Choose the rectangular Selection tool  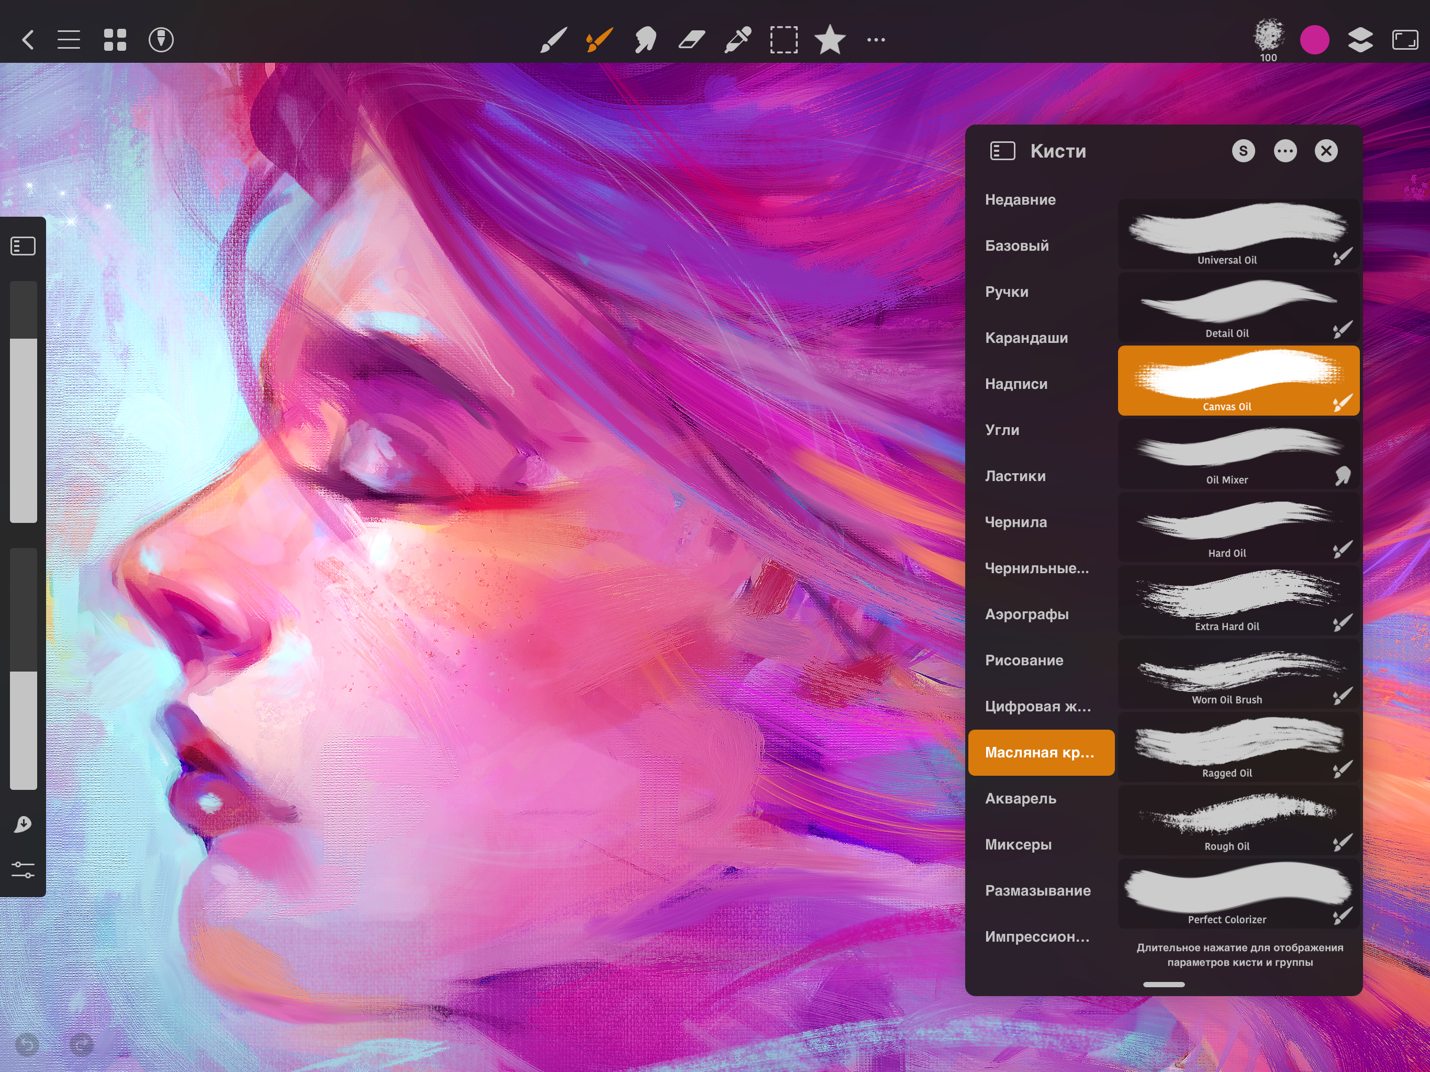coord(784,40)
